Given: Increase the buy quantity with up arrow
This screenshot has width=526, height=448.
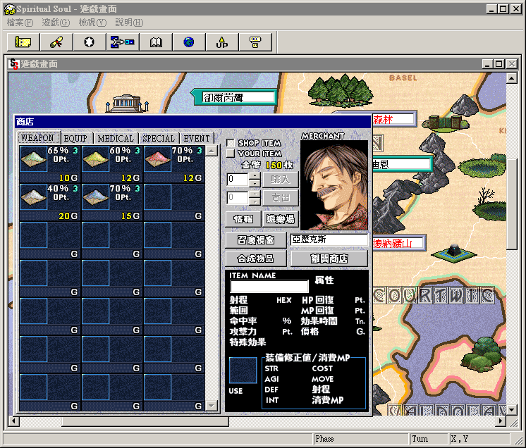Looking at the screenshot, I should pos(255,175).
